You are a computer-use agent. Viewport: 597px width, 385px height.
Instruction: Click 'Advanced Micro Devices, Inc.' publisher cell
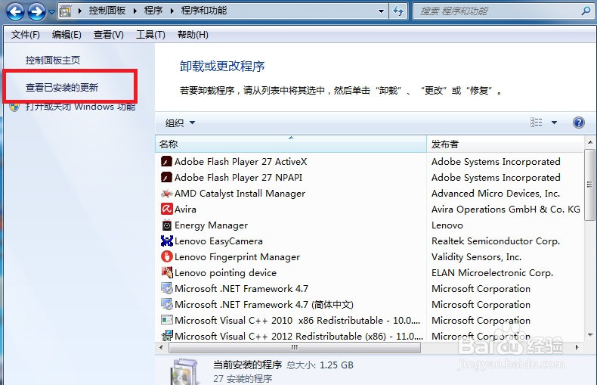point(495,194)
